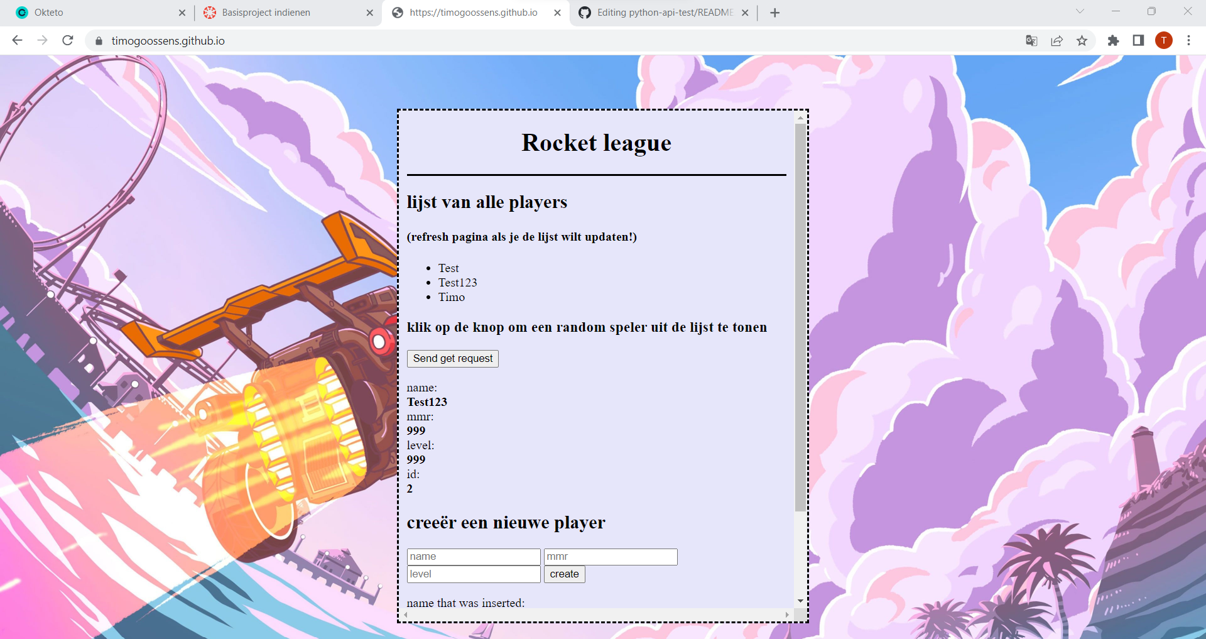
Task: Click the create player button
Action: click(x=564, y=574)
